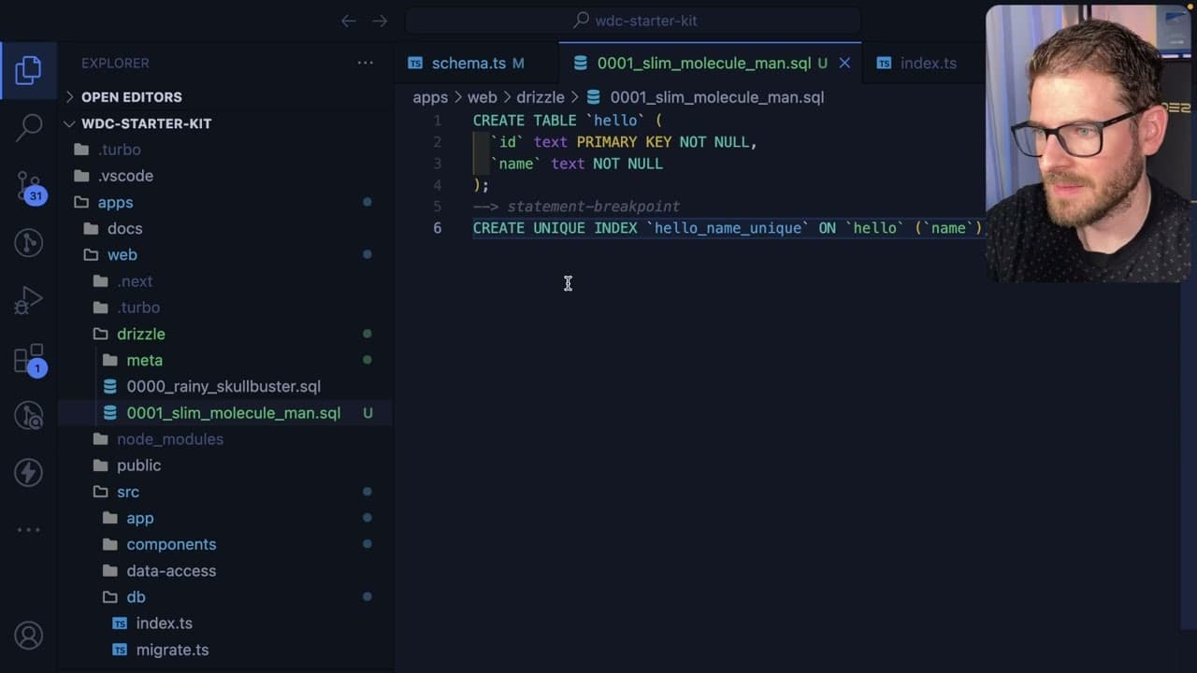The width and height of the screenshot is (1197, 673).
Task: Open migrate.ts in the db folder
Action: click(x=172, y=650)
